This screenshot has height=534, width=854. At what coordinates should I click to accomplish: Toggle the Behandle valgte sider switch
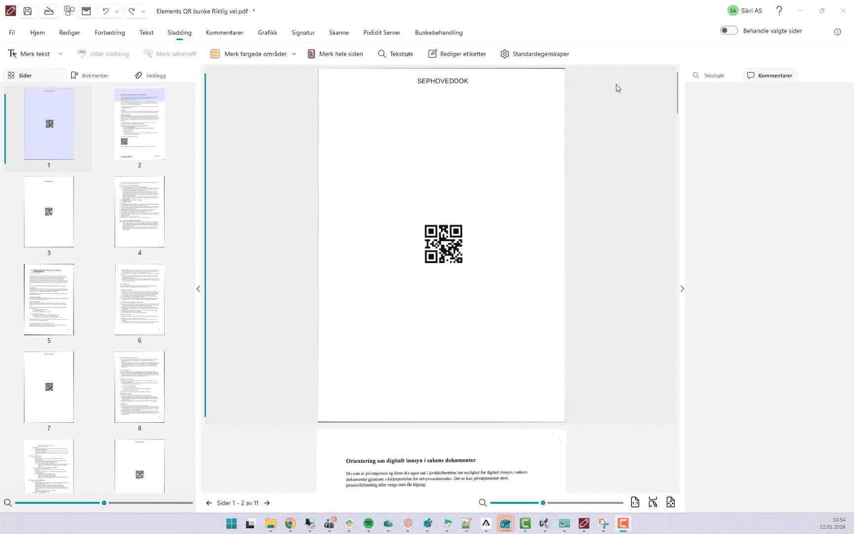728,31
